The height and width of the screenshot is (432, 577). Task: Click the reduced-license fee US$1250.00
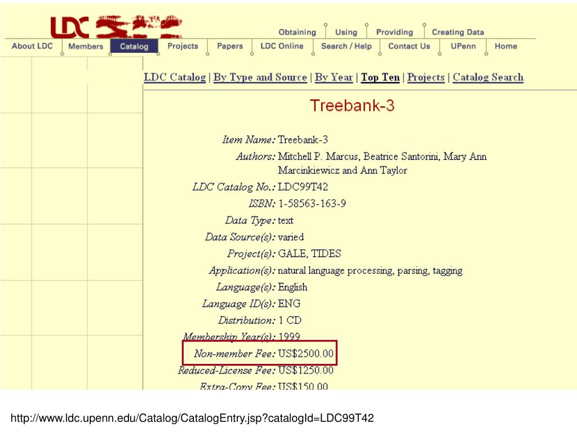click(306, 370)
